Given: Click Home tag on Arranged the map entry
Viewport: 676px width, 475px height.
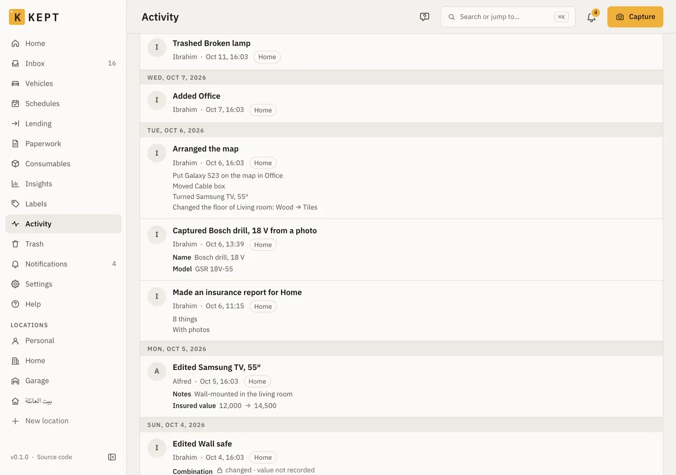Looking at the screenshot, I should (263, 163).
